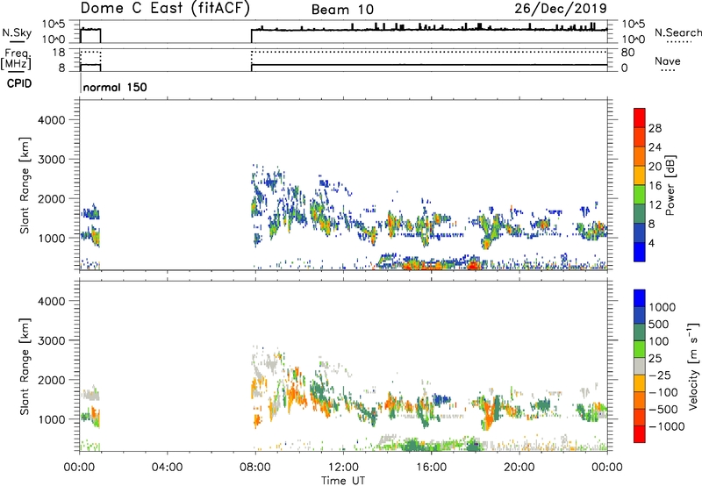702x486 pixels.
Task: Click the '04:00' time axis label
Action: click(167, 468)
